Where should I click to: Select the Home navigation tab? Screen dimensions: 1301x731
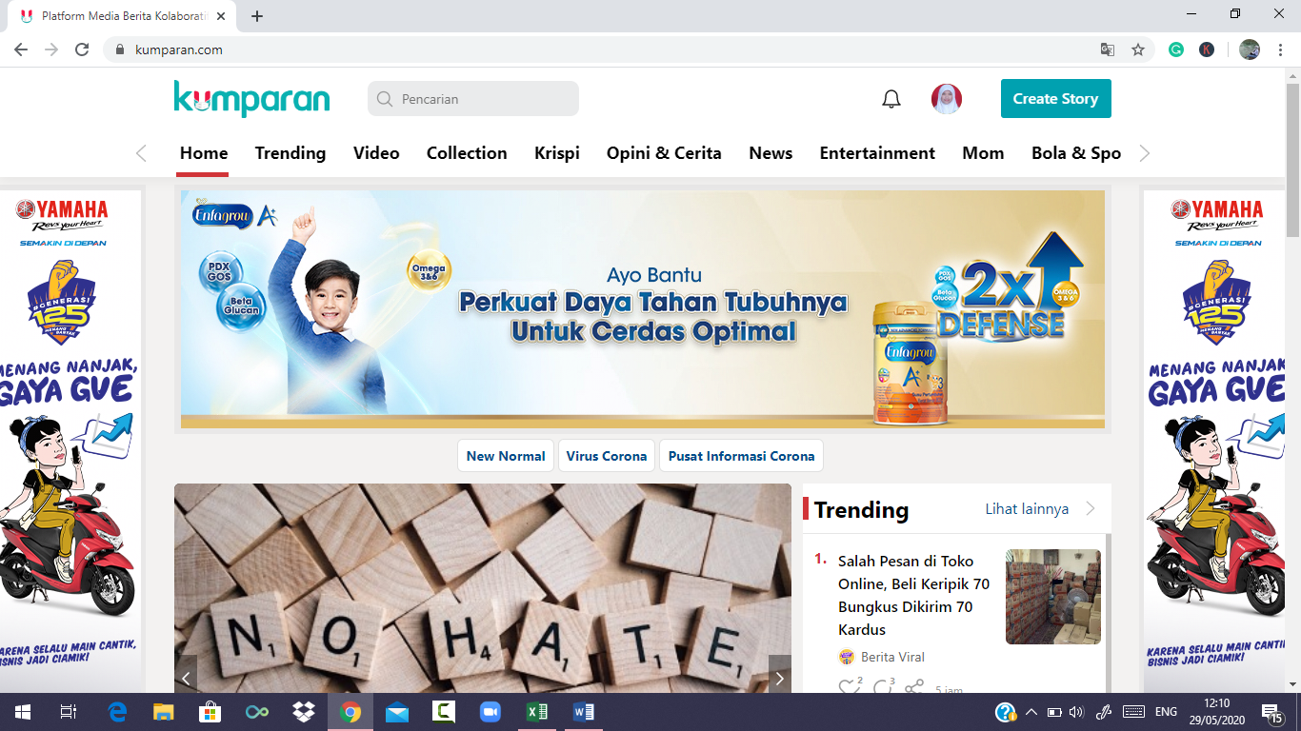204,153
